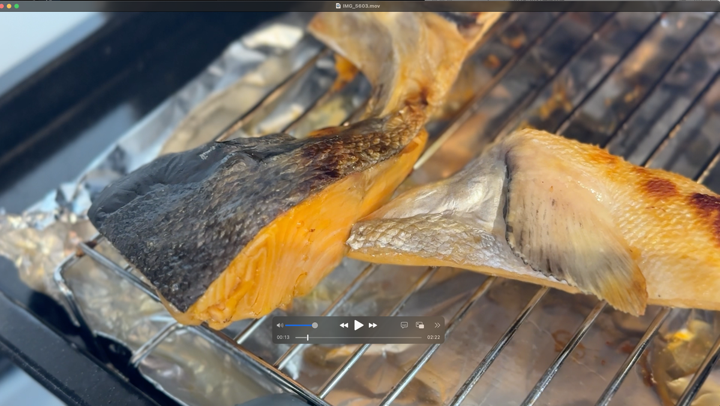Screen dimensions: 720x406
Task: Click the unplayed part of the timeline
Action: (x=366, y=338)
